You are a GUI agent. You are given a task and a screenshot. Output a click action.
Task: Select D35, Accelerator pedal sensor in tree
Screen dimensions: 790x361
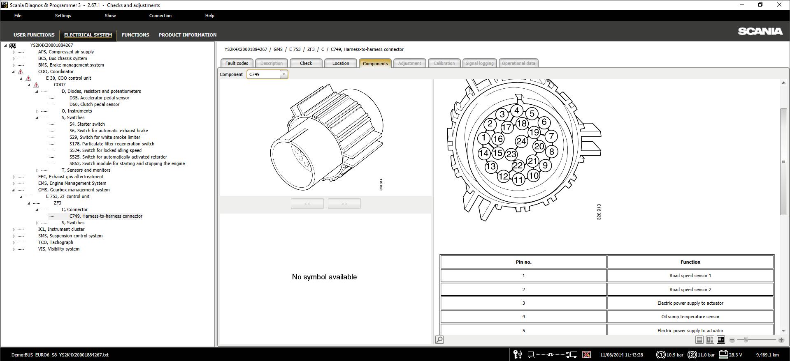pyautogui.click(x=99, y=98)
